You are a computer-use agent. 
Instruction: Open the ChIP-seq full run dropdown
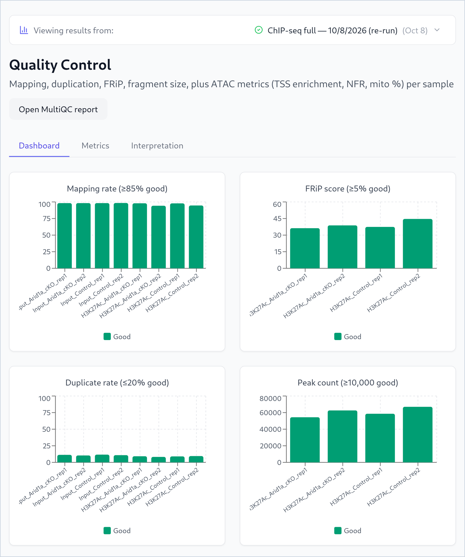(x=347, y=30)
